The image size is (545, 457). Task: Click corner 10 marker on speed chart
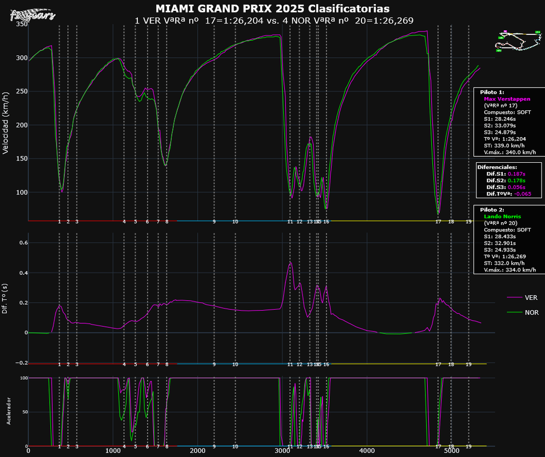pyautogui.click(x=235, y=222)
